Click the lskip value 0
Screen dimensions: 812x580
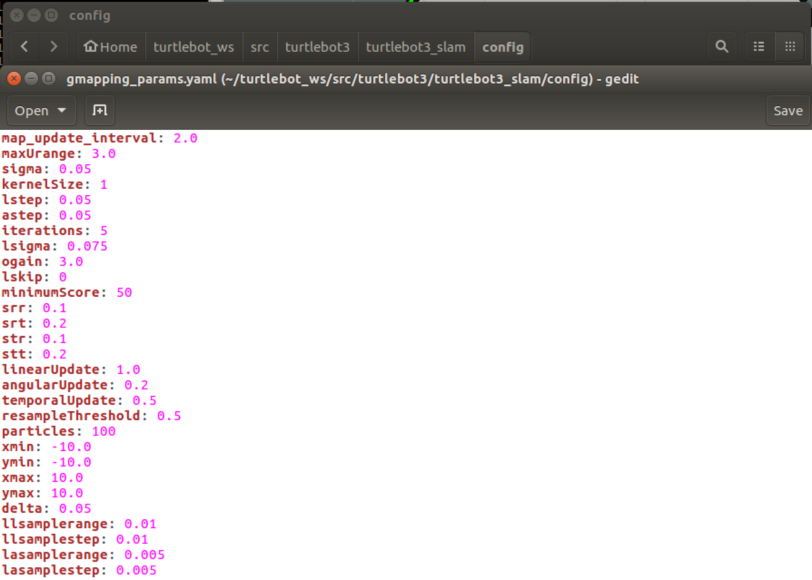[63, 277]
